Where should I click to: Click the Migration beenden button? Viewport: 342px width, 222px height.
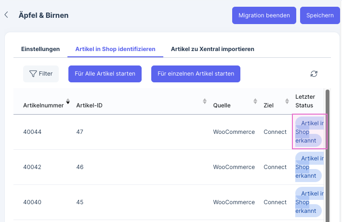coord(263,15)
